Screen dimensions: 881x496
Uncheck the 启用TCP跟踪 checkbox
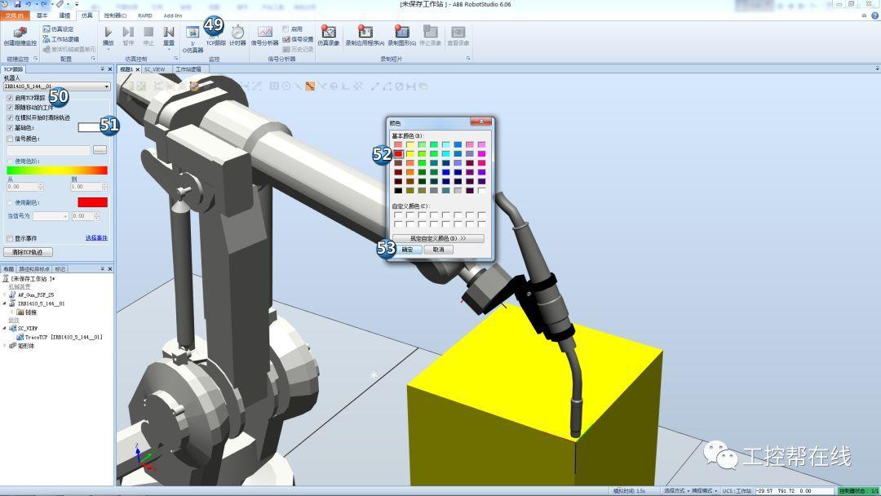(x=10, y=98)
